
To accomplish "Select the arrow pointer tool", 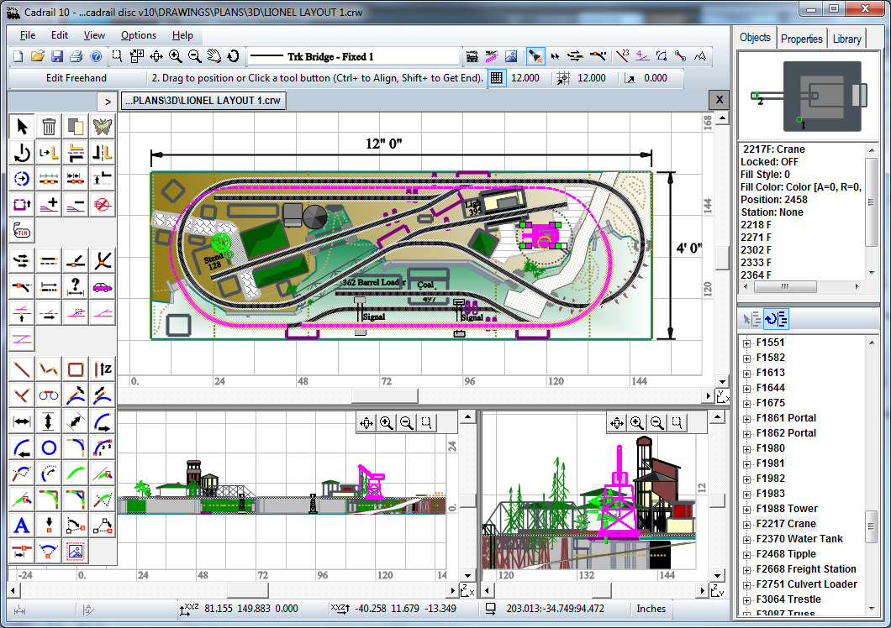I will coord(22,126).
